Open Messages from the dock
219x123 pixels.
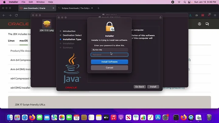click(x=40, y=118)
